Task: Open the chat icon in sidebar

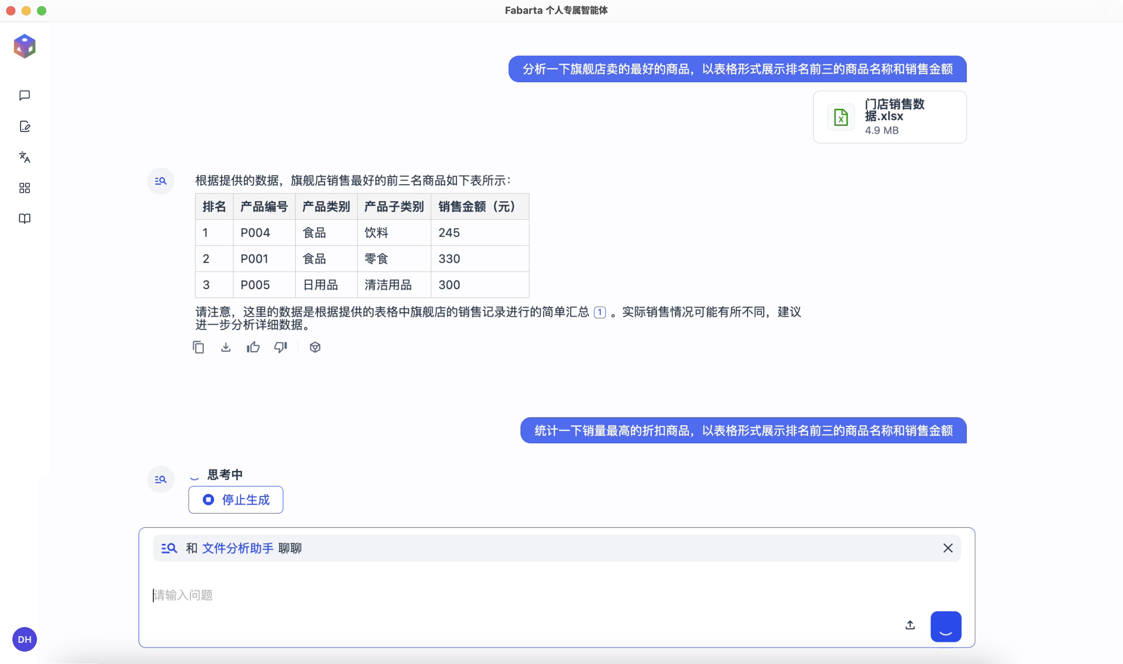Action: 25,95
